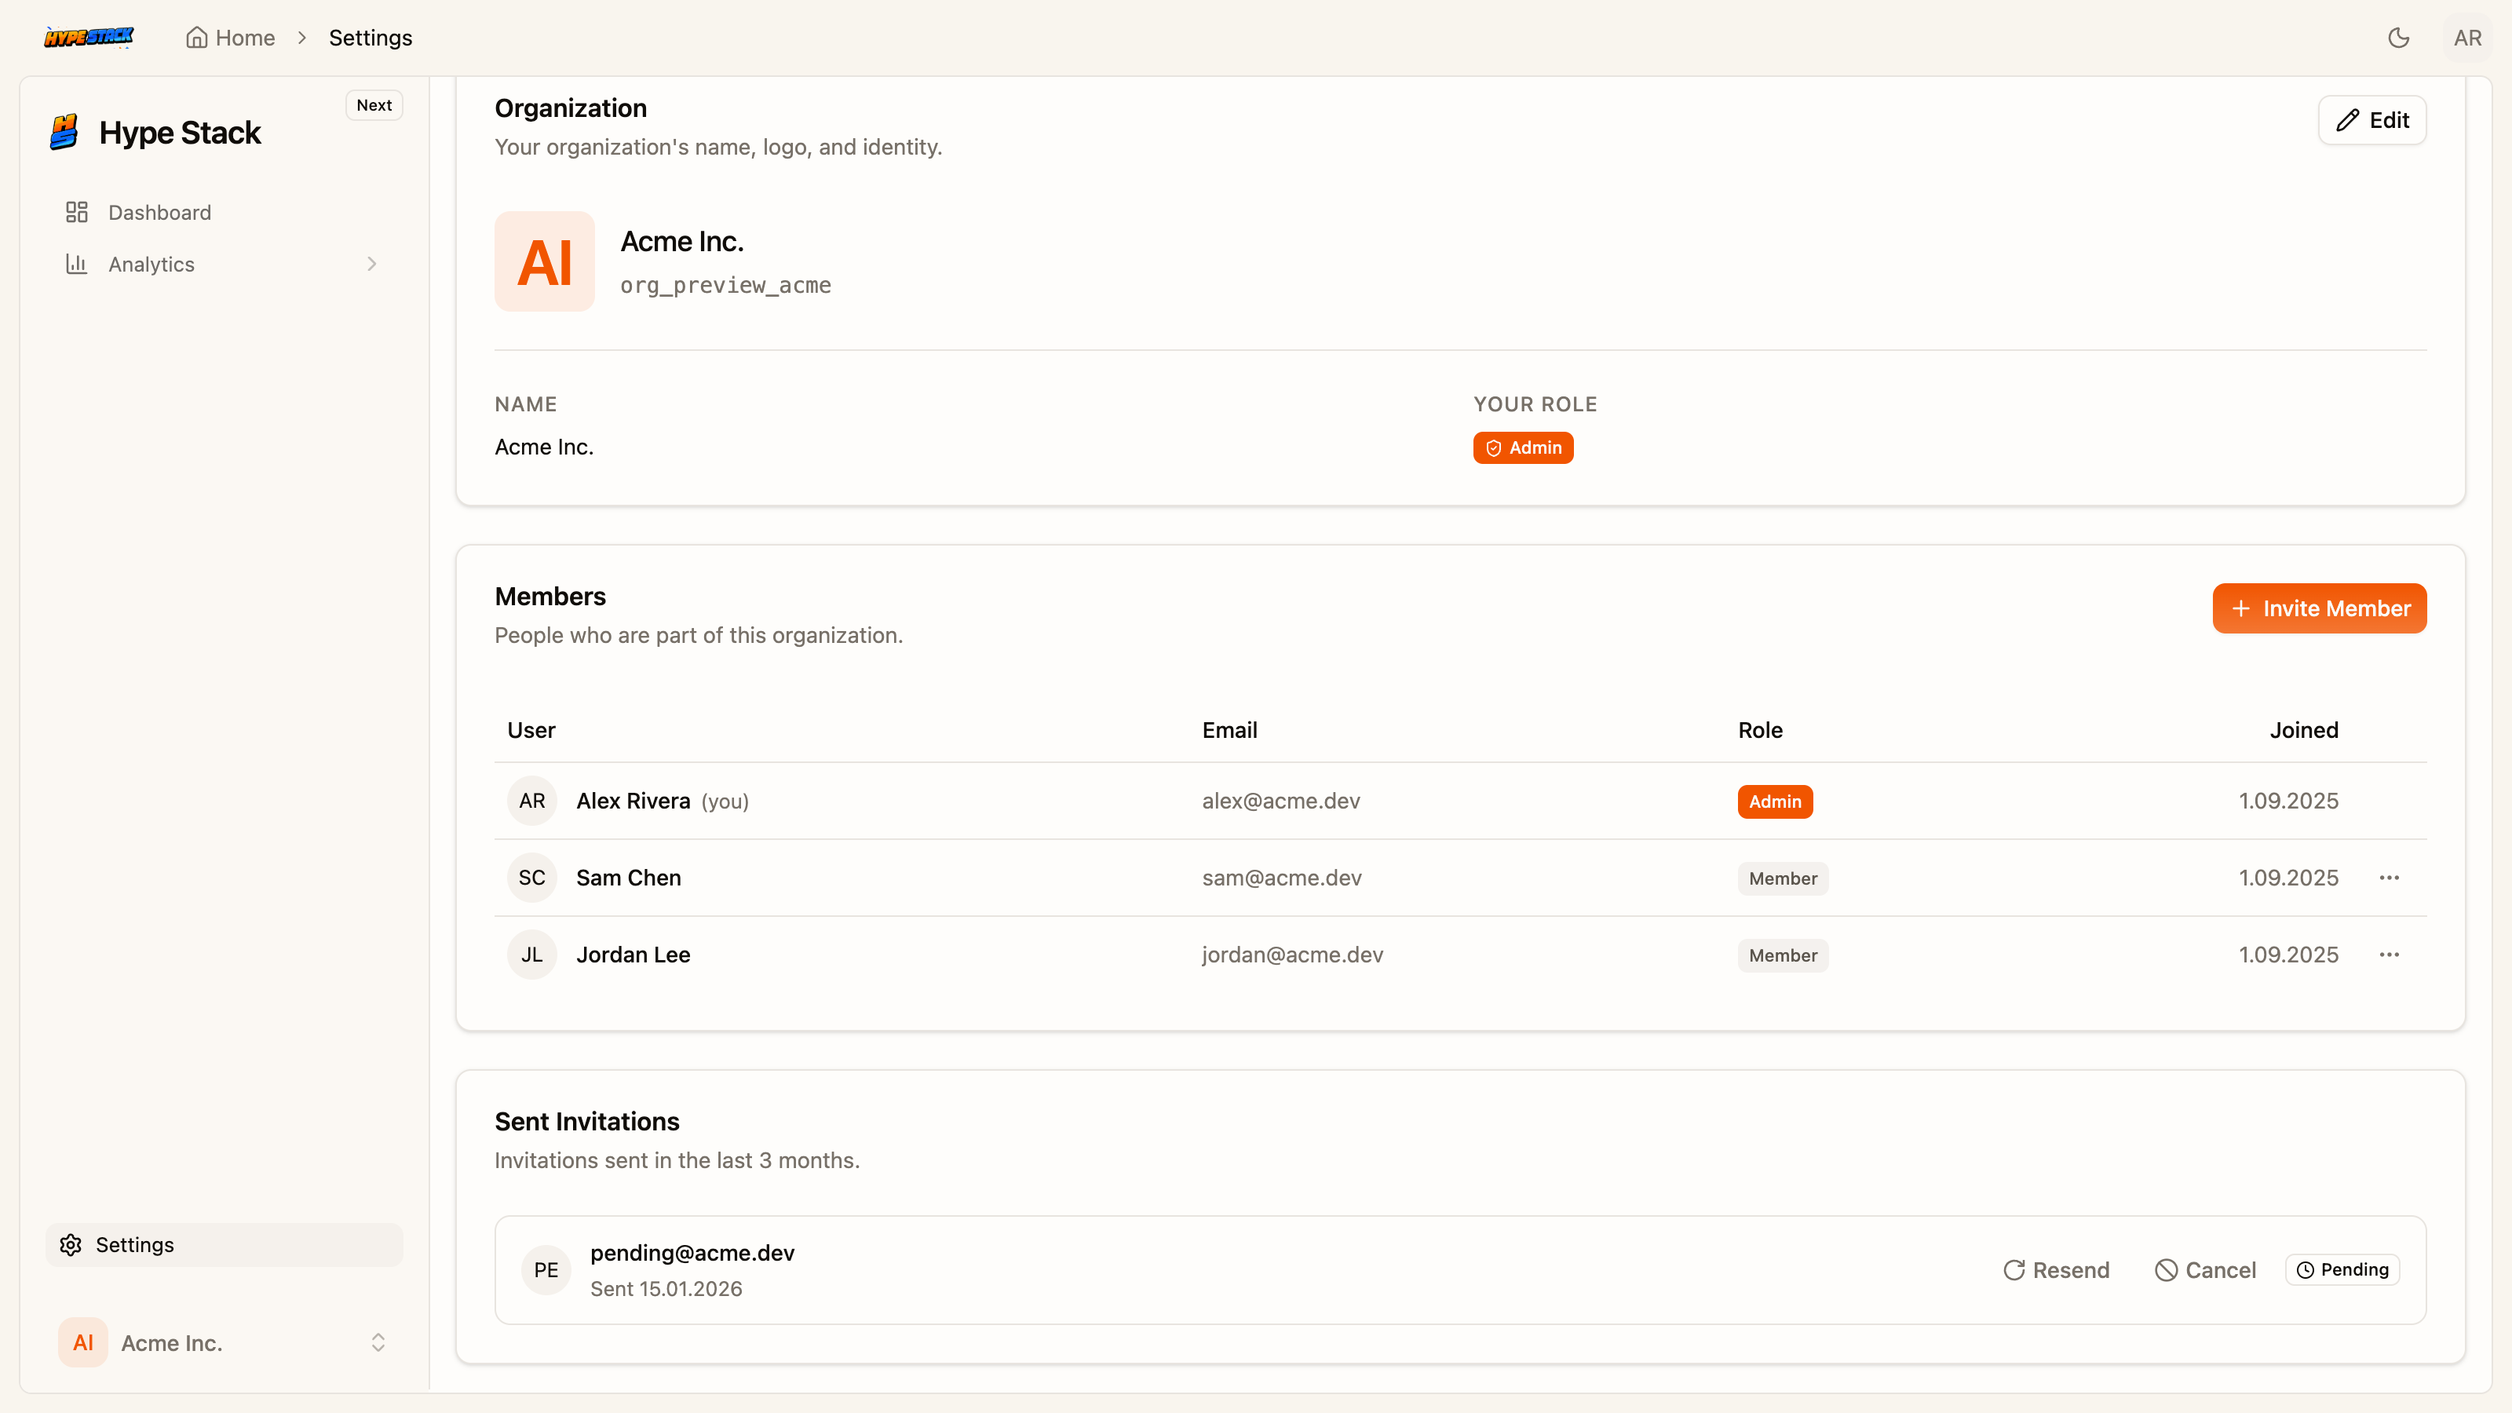Click the Invite Member button
The width and height of the screenshot is (2512, 1413).
[2319, 608]
